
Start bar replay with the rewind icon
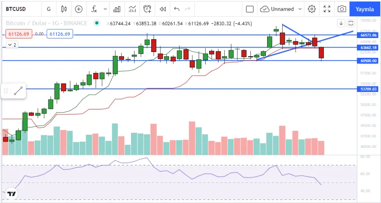click(162, 9)
